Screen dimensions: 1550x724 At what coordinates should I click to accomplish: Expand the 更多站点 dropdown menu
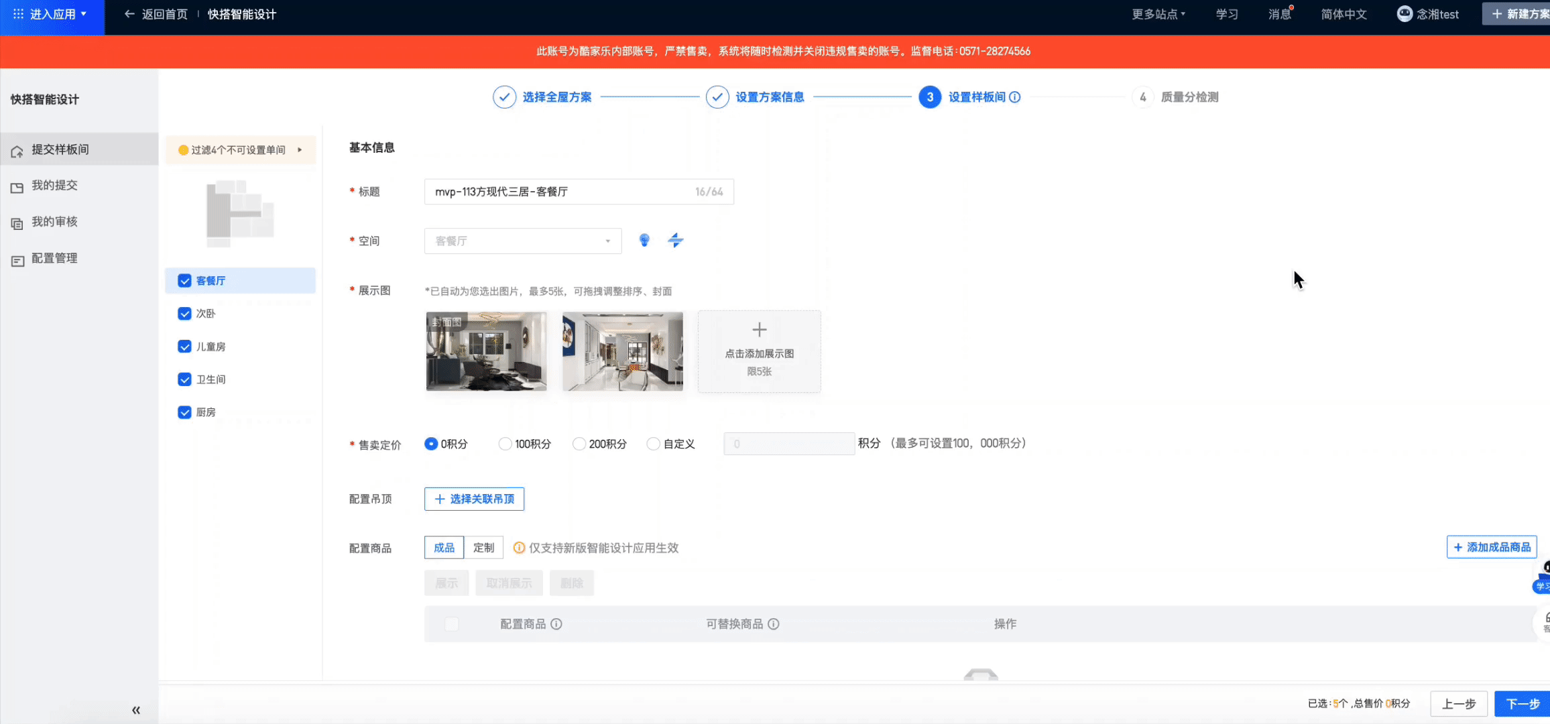(x=1158, y=14)
